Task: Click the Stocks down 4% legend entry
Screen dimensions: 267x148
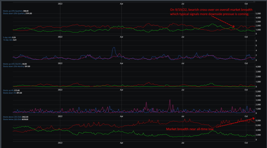Action: [12, 93]
